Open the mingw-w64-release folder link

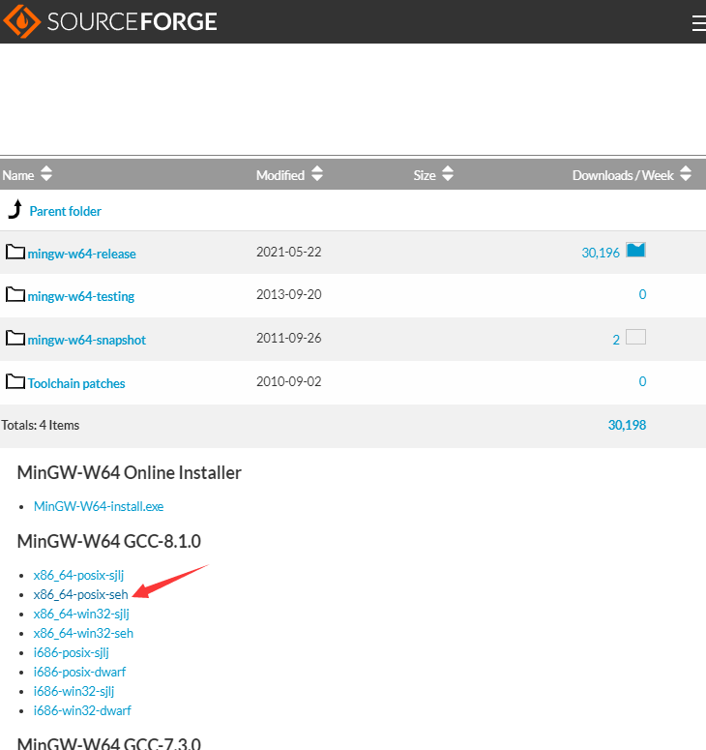(x=81, y=254)
